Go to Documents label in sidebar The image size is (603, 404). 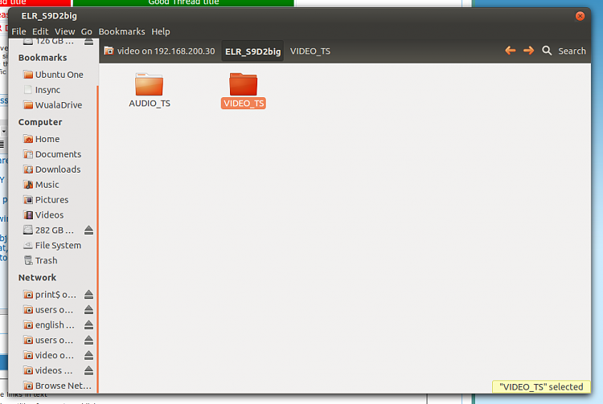coord(58,154)
